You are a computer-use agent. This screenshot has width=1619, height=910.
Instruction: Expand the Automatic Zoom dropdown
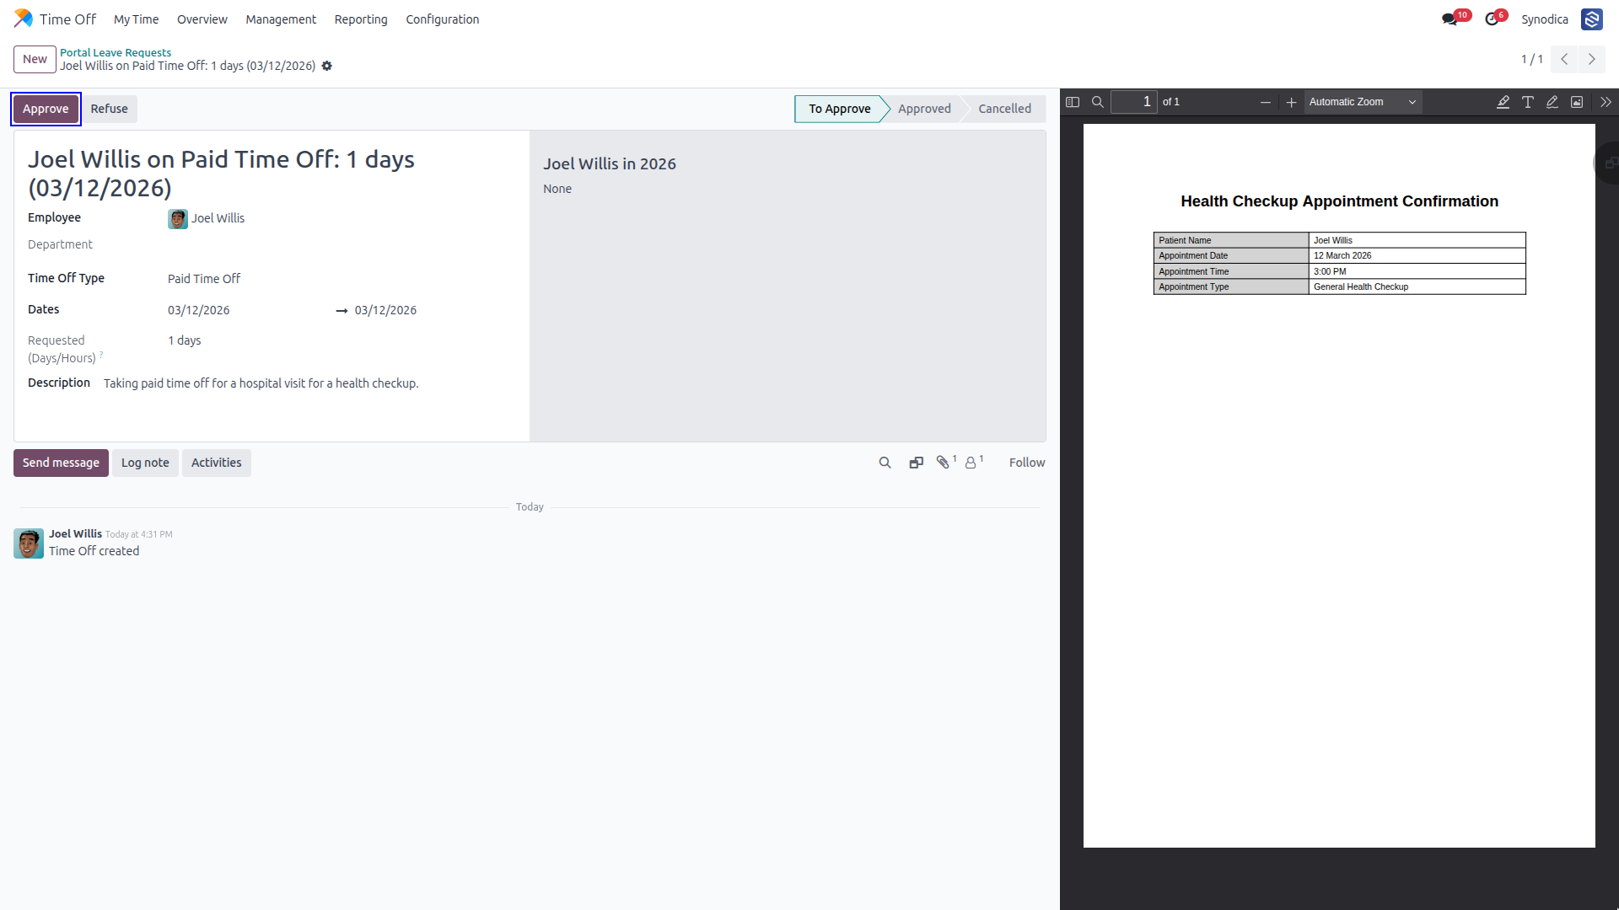1363,102
